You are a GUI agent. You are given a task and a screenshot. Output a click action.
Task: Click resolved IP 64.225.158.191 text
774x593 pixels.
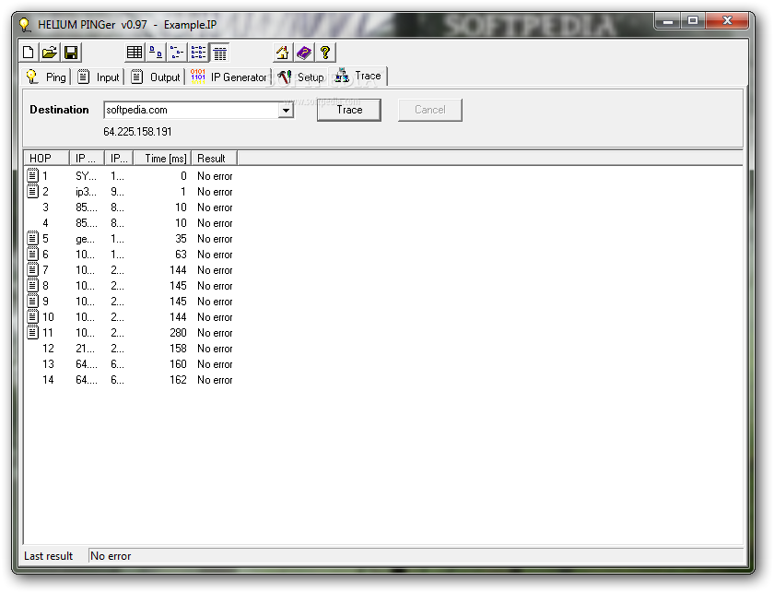(x=137, y=132)
